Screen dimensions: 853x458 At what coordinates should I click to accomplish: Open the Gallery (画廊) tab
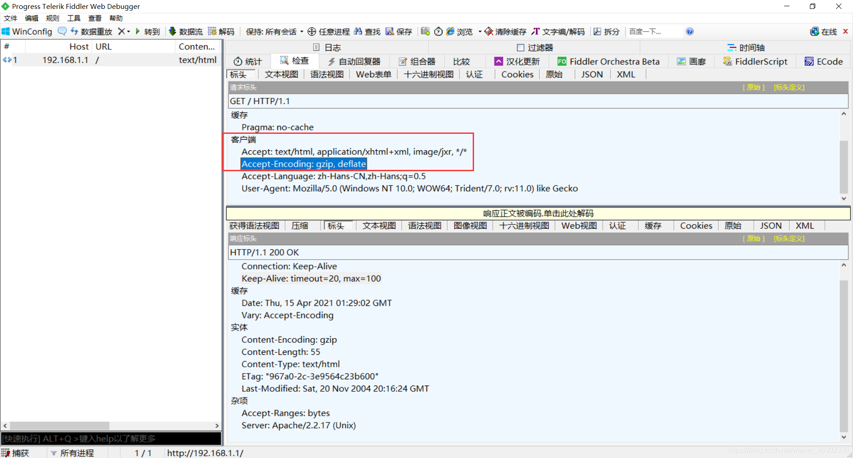tap(691, 61)
